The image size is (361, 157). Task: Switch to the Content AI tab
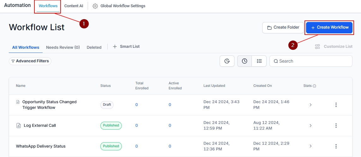tap(74, 6)
